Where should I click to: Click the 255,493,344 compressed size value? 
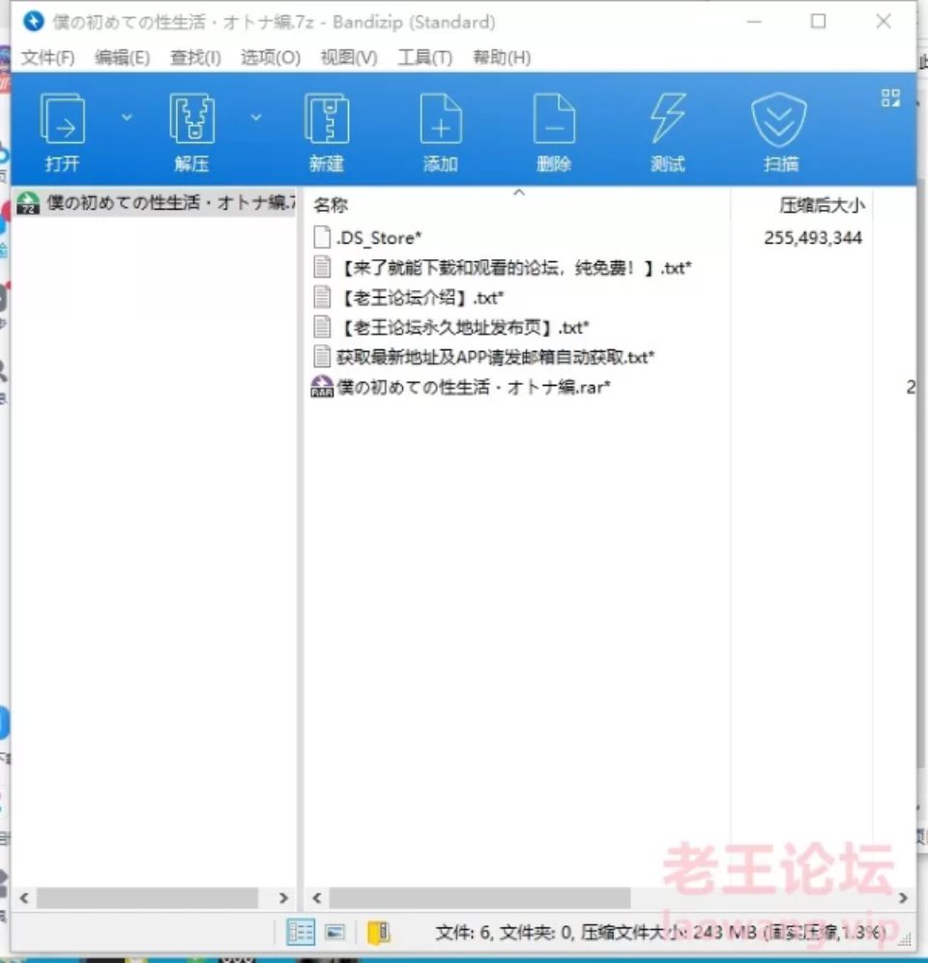pyautogui.click(x=813, y=238)
